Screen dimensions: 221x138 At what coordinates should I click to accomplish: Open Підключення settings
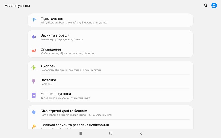coord(110,20)
